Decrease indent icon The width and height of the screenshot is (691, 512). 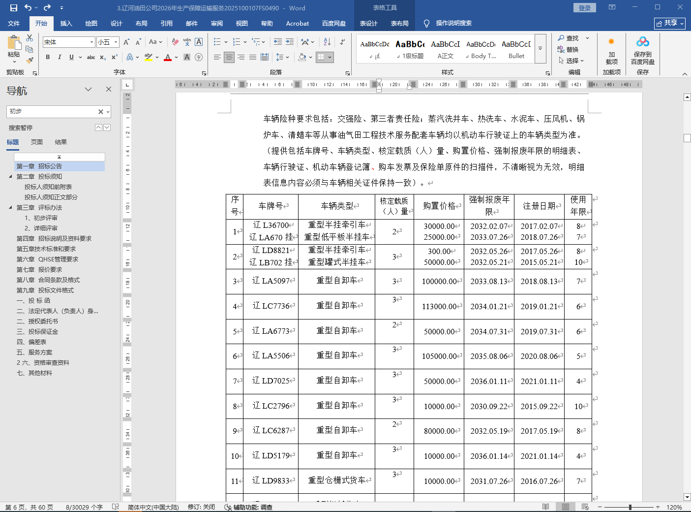[278, 42]
